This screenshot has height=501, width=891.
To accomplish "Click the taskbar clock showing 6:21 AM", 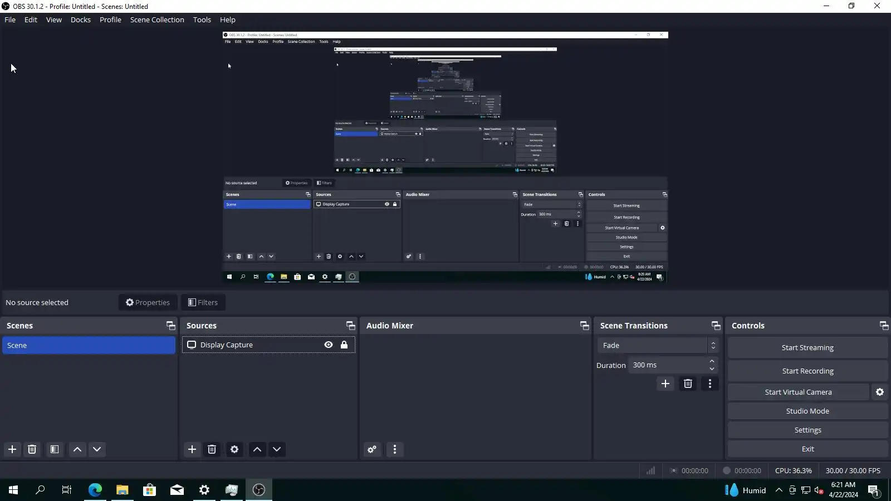I will pyautogui.click(x=843, y=490).
